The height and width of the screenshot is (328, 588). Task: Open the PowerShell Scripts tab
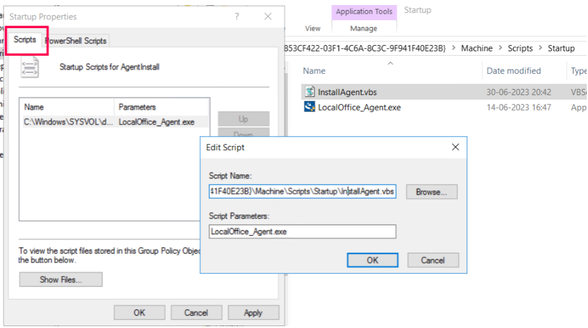[x=76, y=41]
